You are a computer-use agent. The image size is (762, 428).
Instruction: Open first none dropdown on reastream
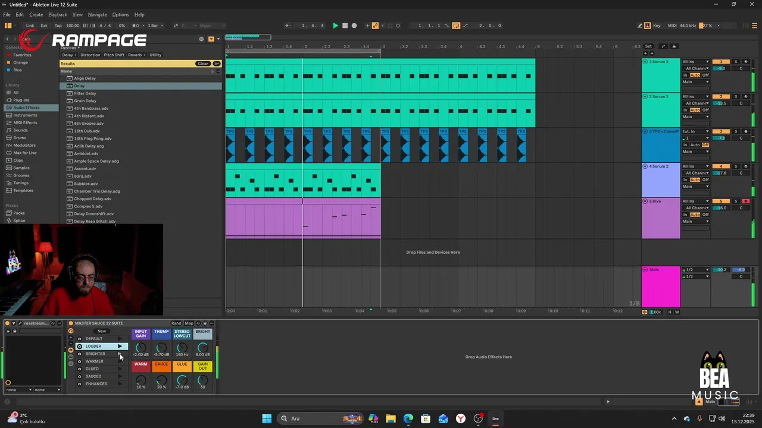[18, 390]
